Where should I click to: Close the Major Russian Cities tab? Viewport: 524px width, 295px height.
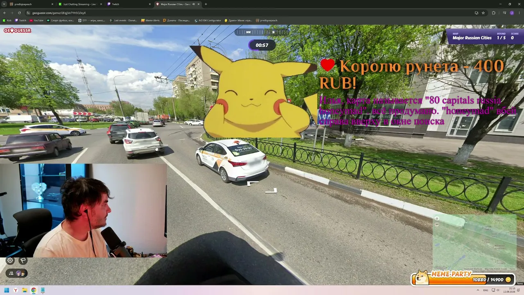[198, 4]
